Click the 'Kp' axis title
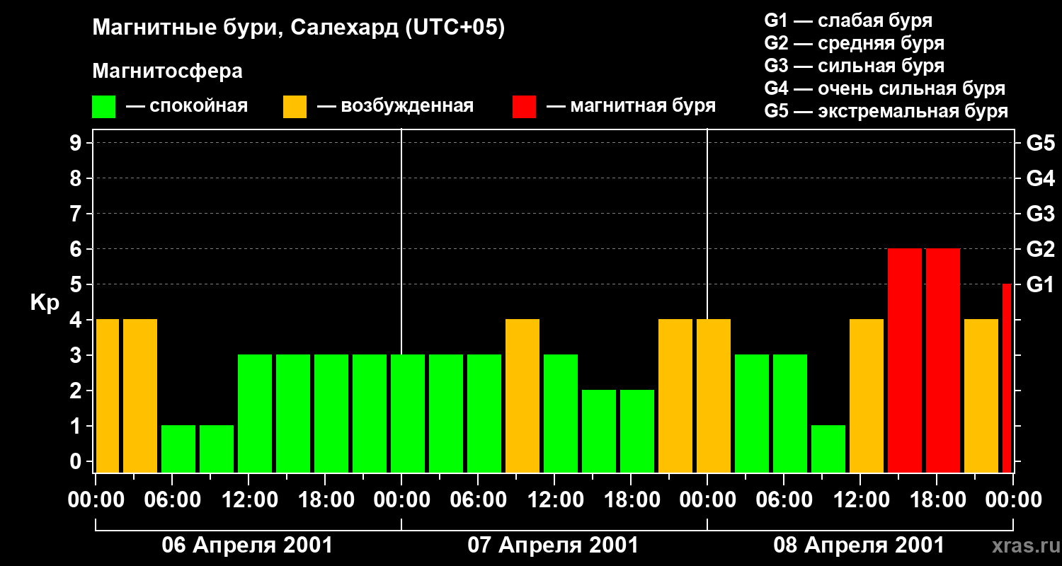The width and height of the screenshot is (1062, 566). (x=45, y=303)
